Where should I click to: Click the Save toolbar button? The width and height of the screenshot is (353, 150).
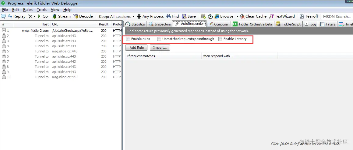(x=189, y=16)
